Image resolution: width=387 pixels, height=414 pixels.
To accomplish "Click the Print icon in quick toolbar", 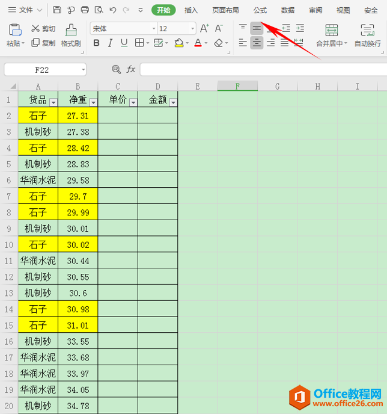I will coord(85,10).
